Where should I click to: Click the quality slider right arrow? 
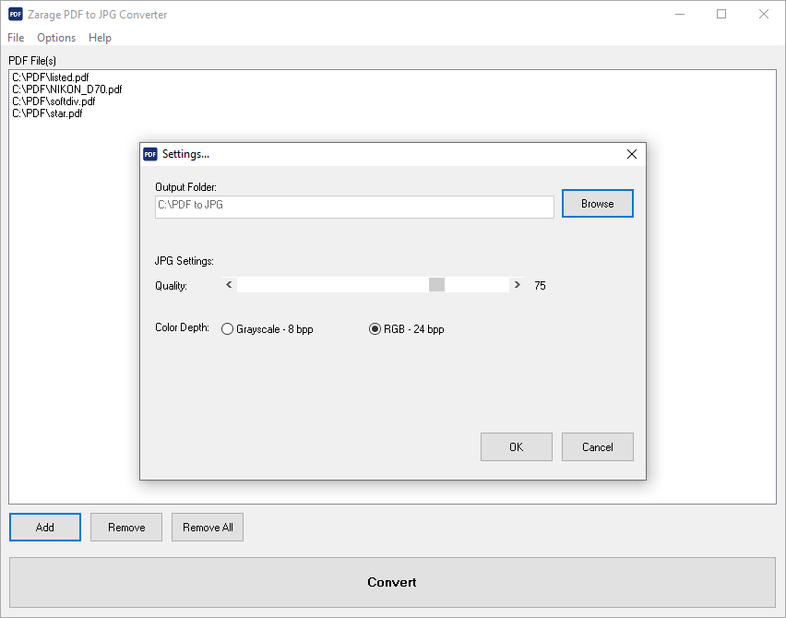pos(517,285)
